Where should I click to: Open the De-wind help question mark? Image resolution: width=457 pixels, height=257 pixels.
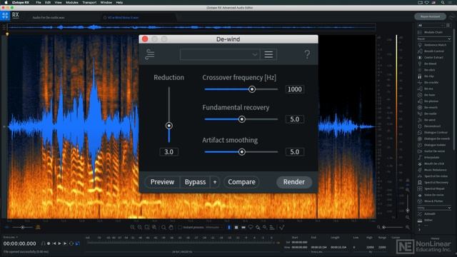point(307,54)
